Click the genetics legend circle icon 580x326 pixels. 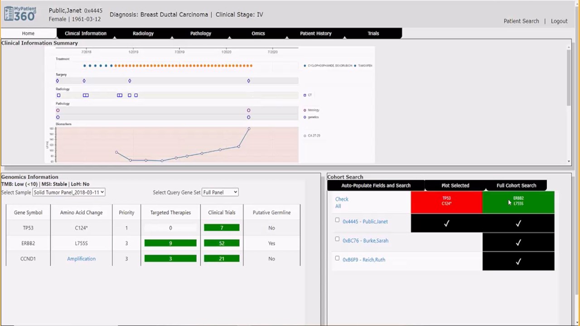pyautogui.click(x=305, y=117)
